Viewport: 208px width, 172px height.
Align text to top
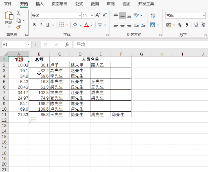116,15
